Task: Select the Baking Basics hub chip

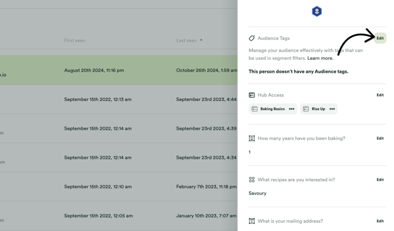Action: click(273, 109)
